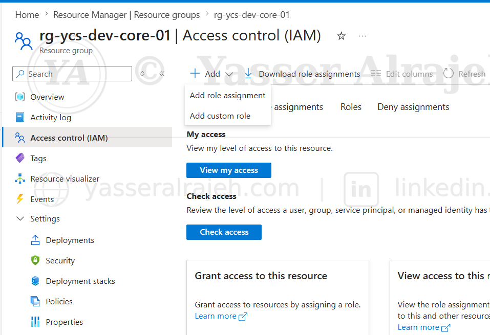Go to Home breadcrumb
Image resolution: width=490 pixels, height=335 pixels.
[27, 15]
